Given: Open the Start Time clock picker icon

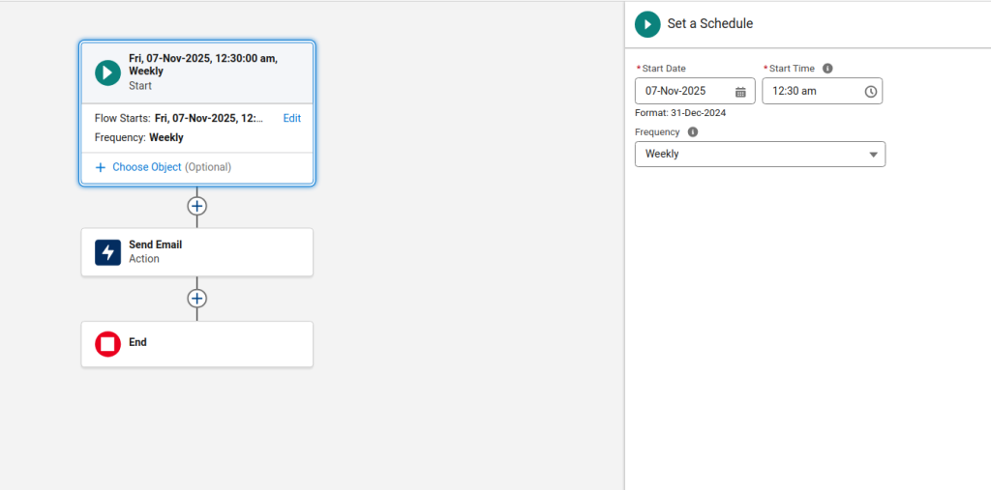Looking at the screenshot, I should click(x=870, y=92).
